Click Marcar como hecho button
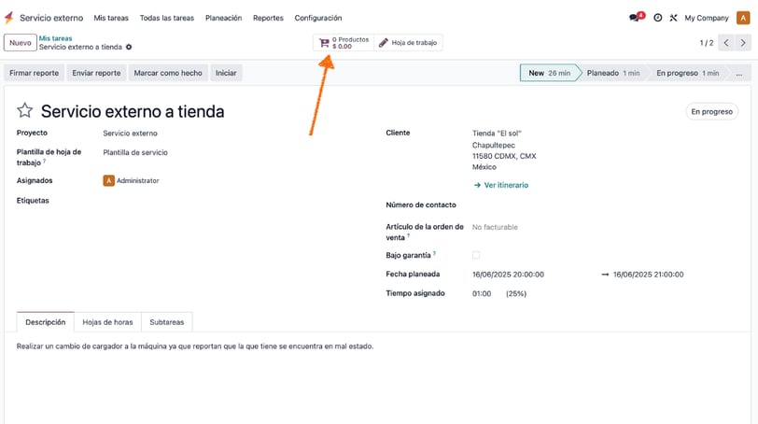This screenshot has width=758, height=424. [168, 73]
